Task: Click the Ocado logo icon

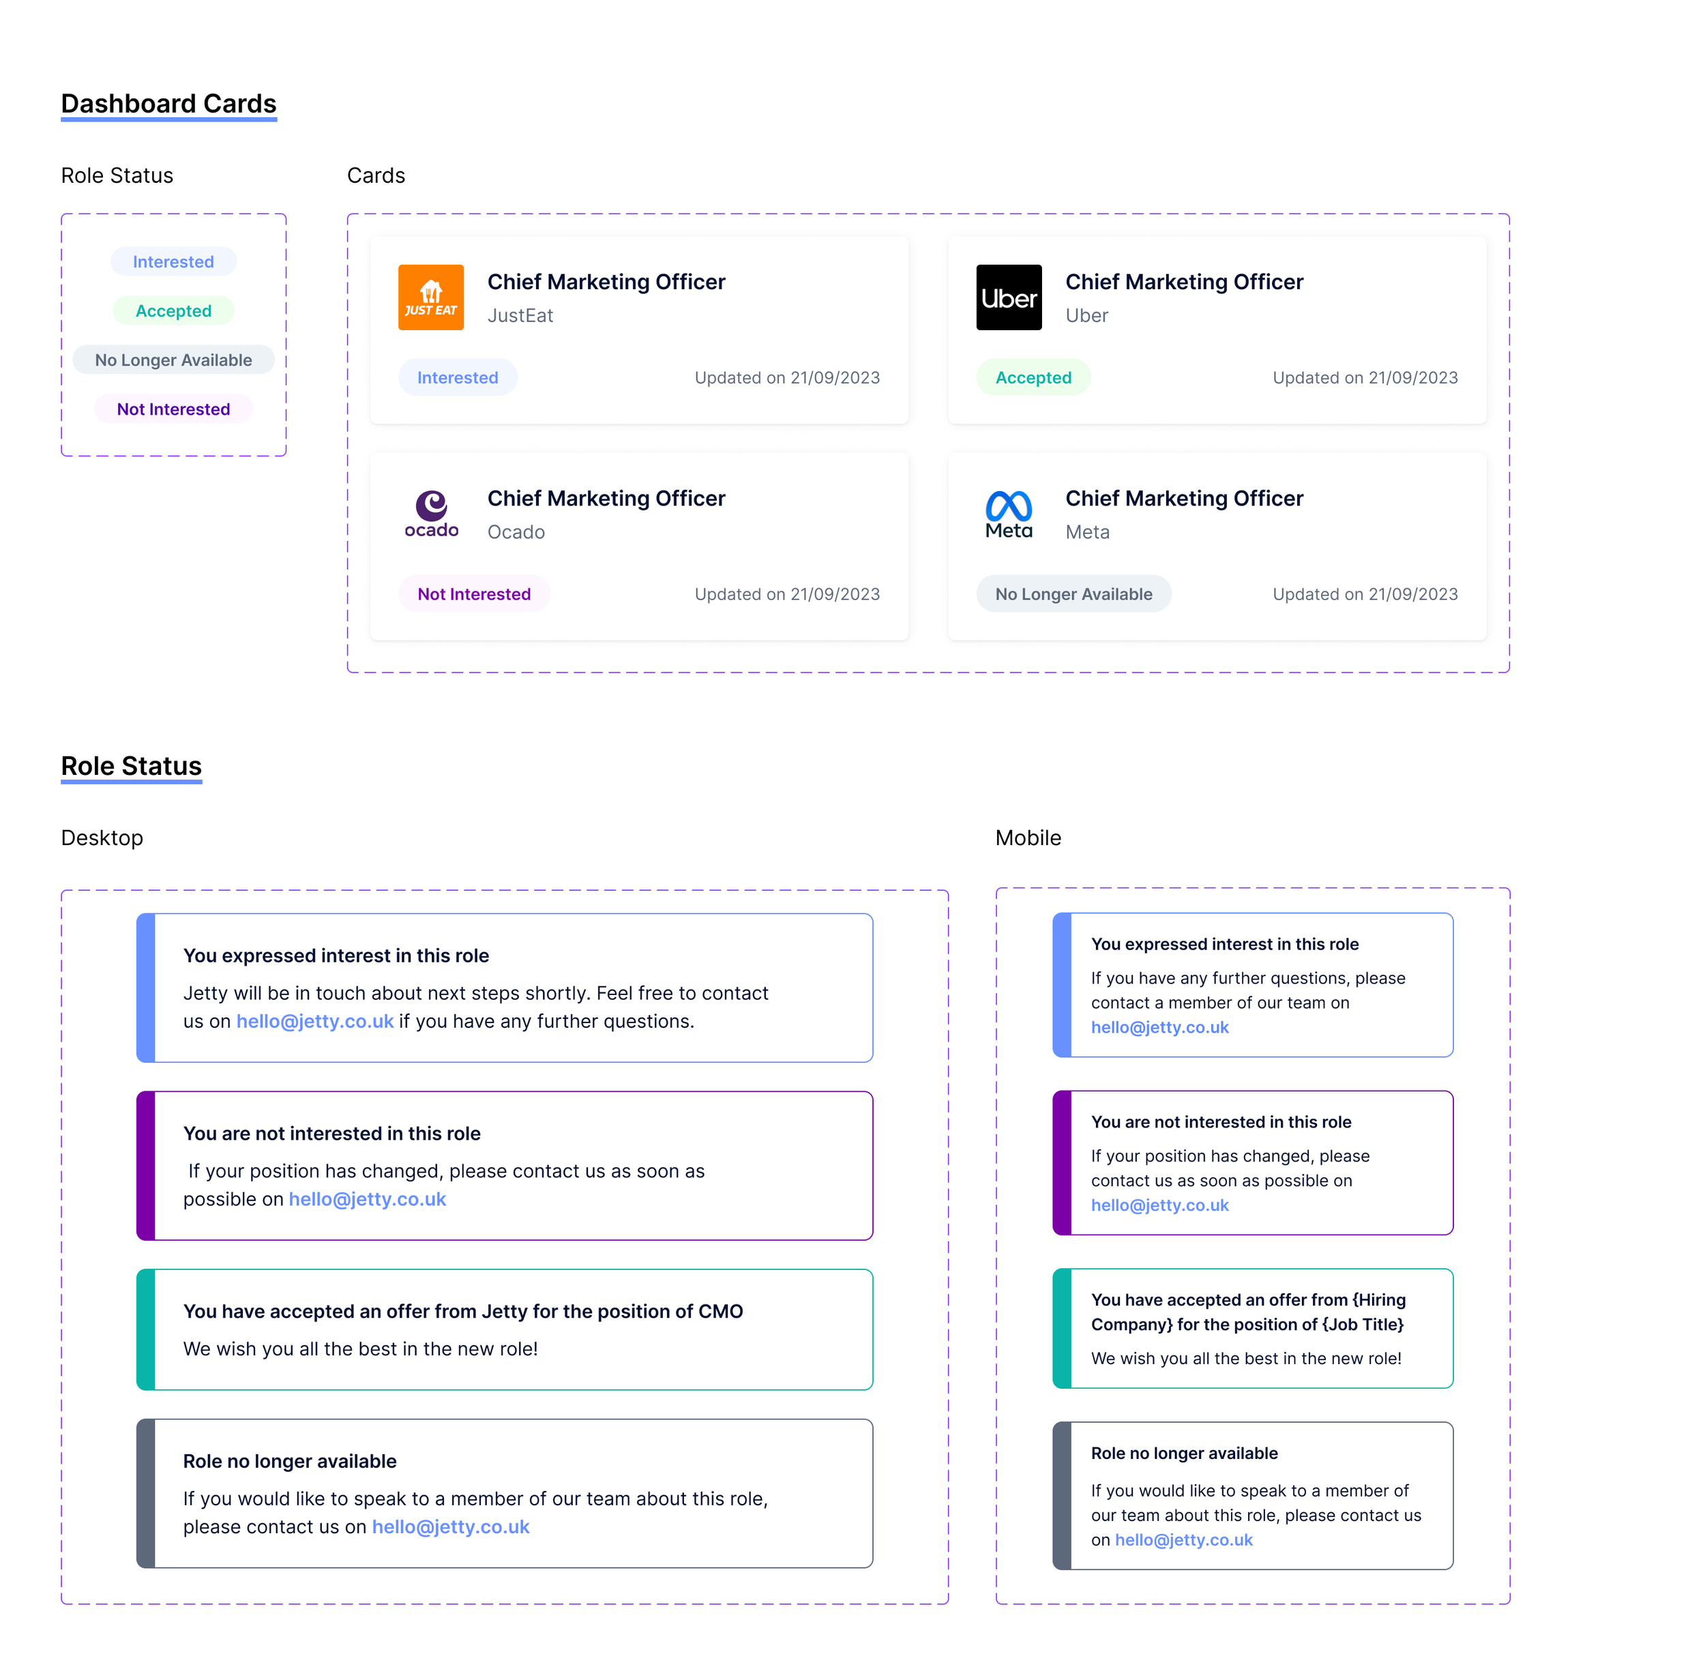Action: [430, 514]
